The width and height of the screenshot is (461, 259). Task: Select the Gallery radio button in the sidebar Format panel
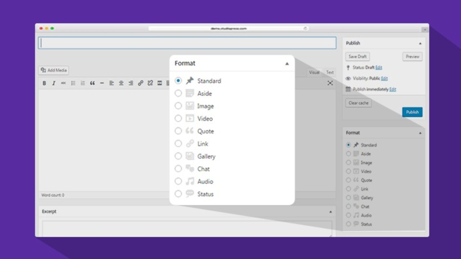[348, 197]
